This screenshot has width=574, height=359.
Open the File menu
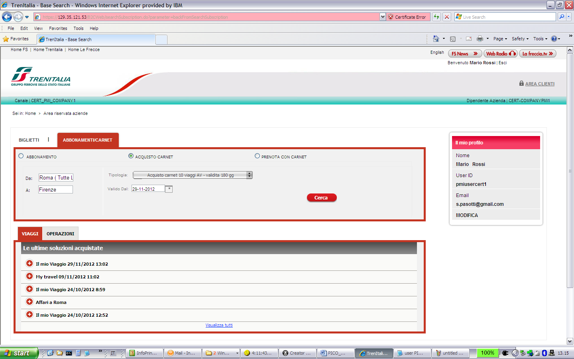click(11, 28)
